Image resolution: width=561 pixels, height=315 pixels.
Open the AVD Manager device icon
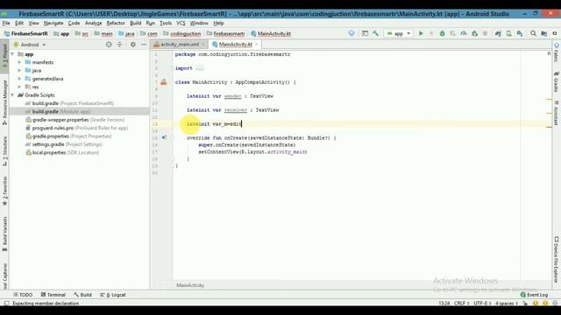[508, 33]
